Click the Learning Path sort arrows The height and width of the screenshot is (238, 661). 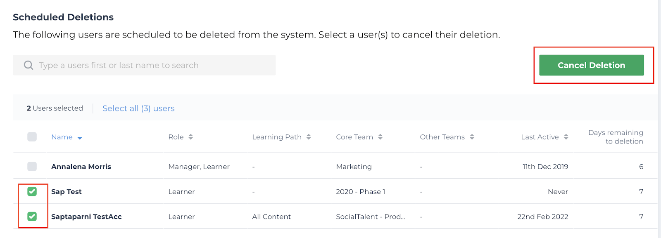pyautogui.click(x=309, y=137)
